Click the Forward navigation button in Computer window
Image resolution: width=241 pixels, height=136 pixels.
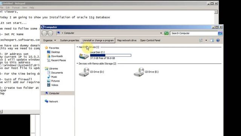(50, 33)
